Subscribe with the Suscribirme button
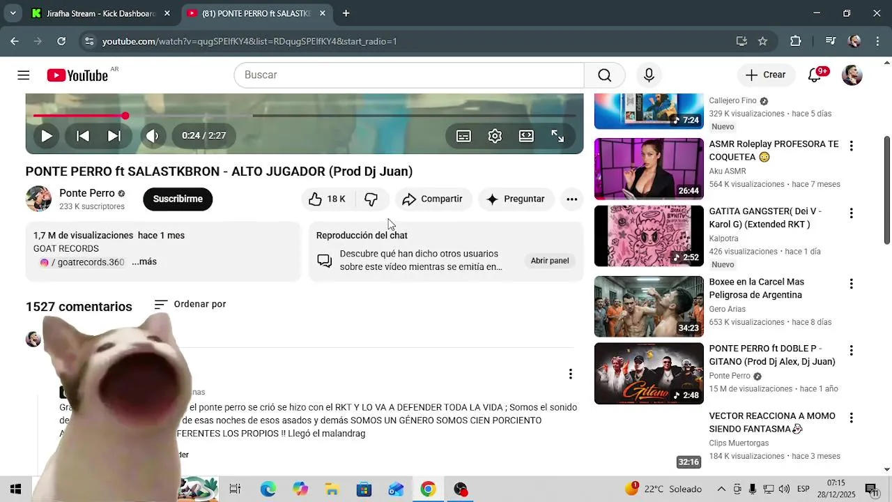This screenshot has height=502, width=892. point(178,199)
